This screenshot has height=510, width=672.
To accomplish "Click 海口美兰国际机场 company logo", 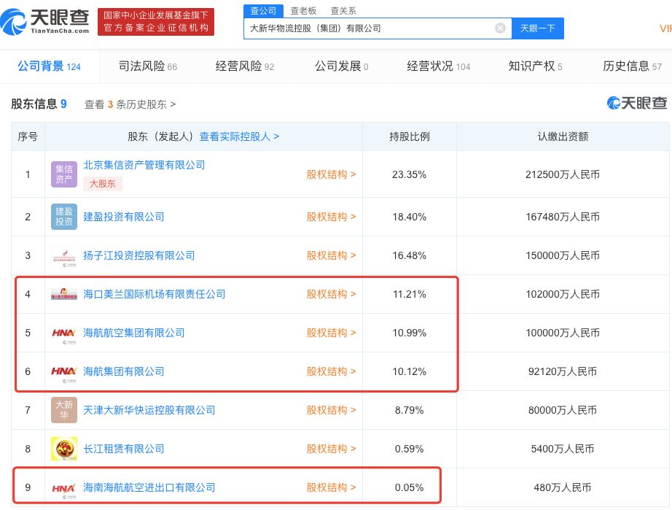I will coord(64,294).
